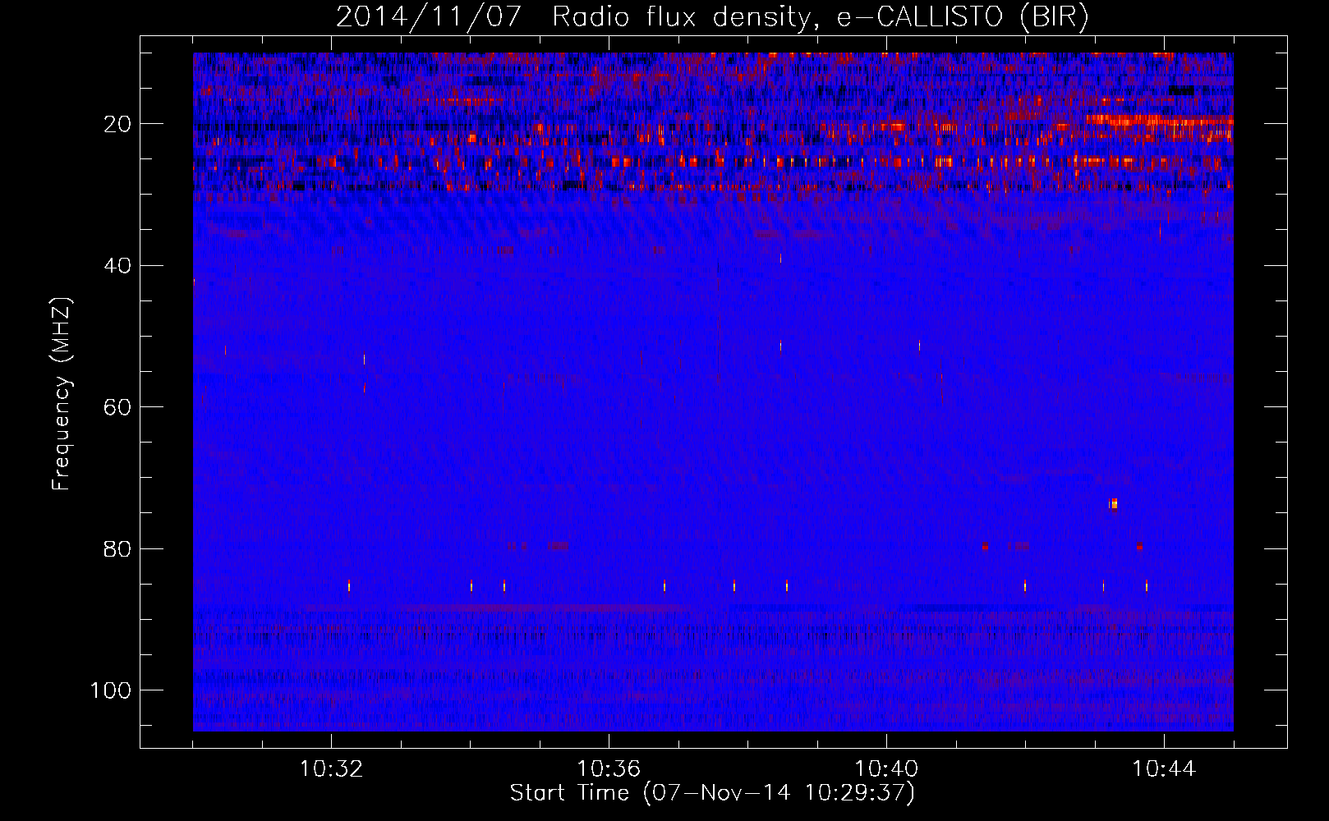The image size is (1329, 821).
Task: Click the frequency tick label "80"
Action: pyautogui.click(x=118, y=548)
